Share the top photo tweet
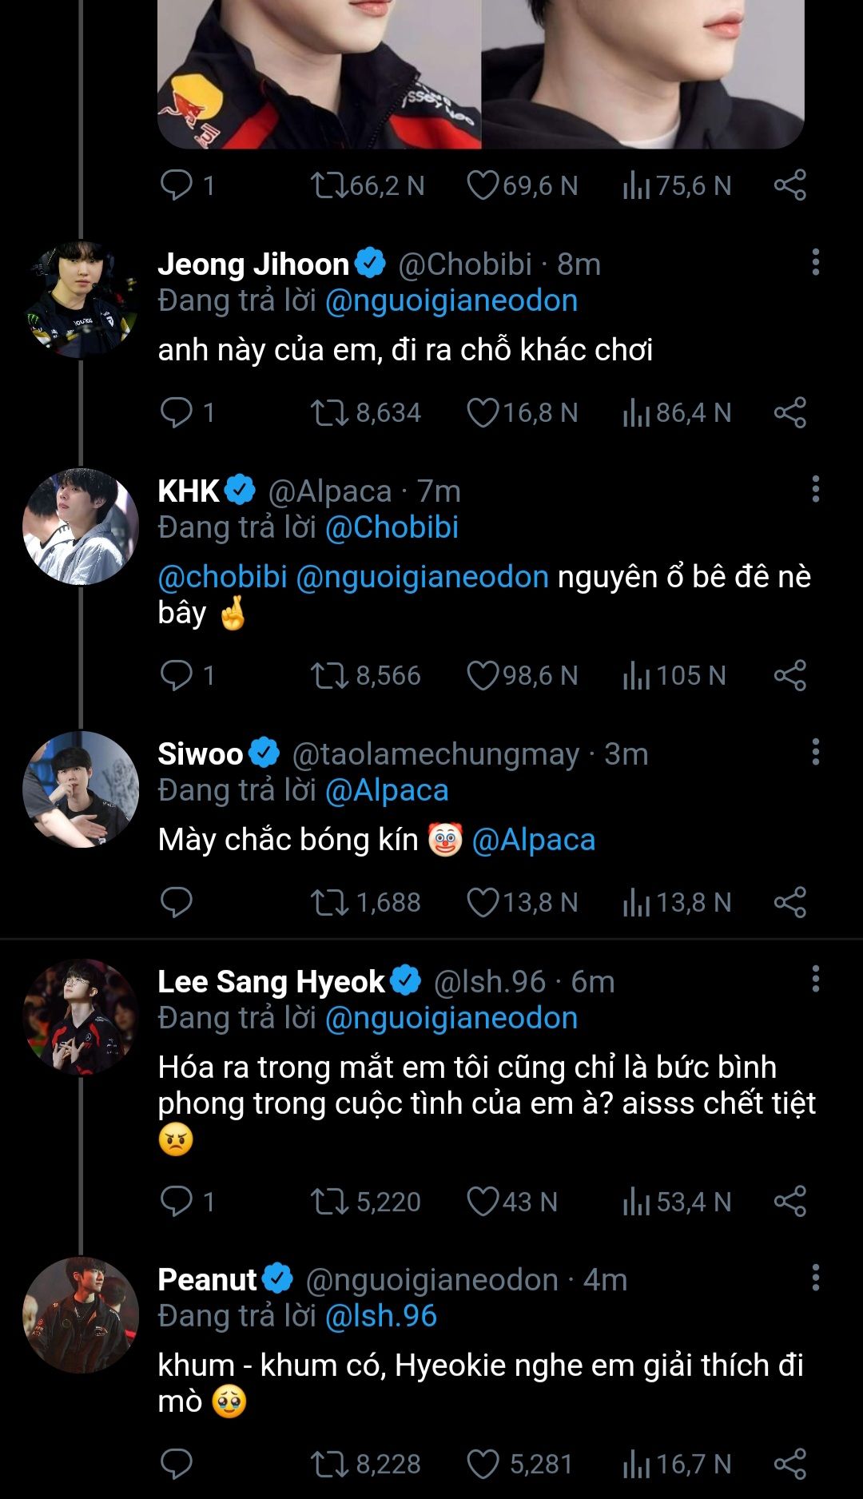Image resolution: width=863 pixels, height=1499 pixels. coord(790,185)
